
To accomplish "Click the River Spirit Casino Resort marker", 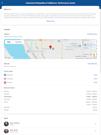I will pos(28,51).
